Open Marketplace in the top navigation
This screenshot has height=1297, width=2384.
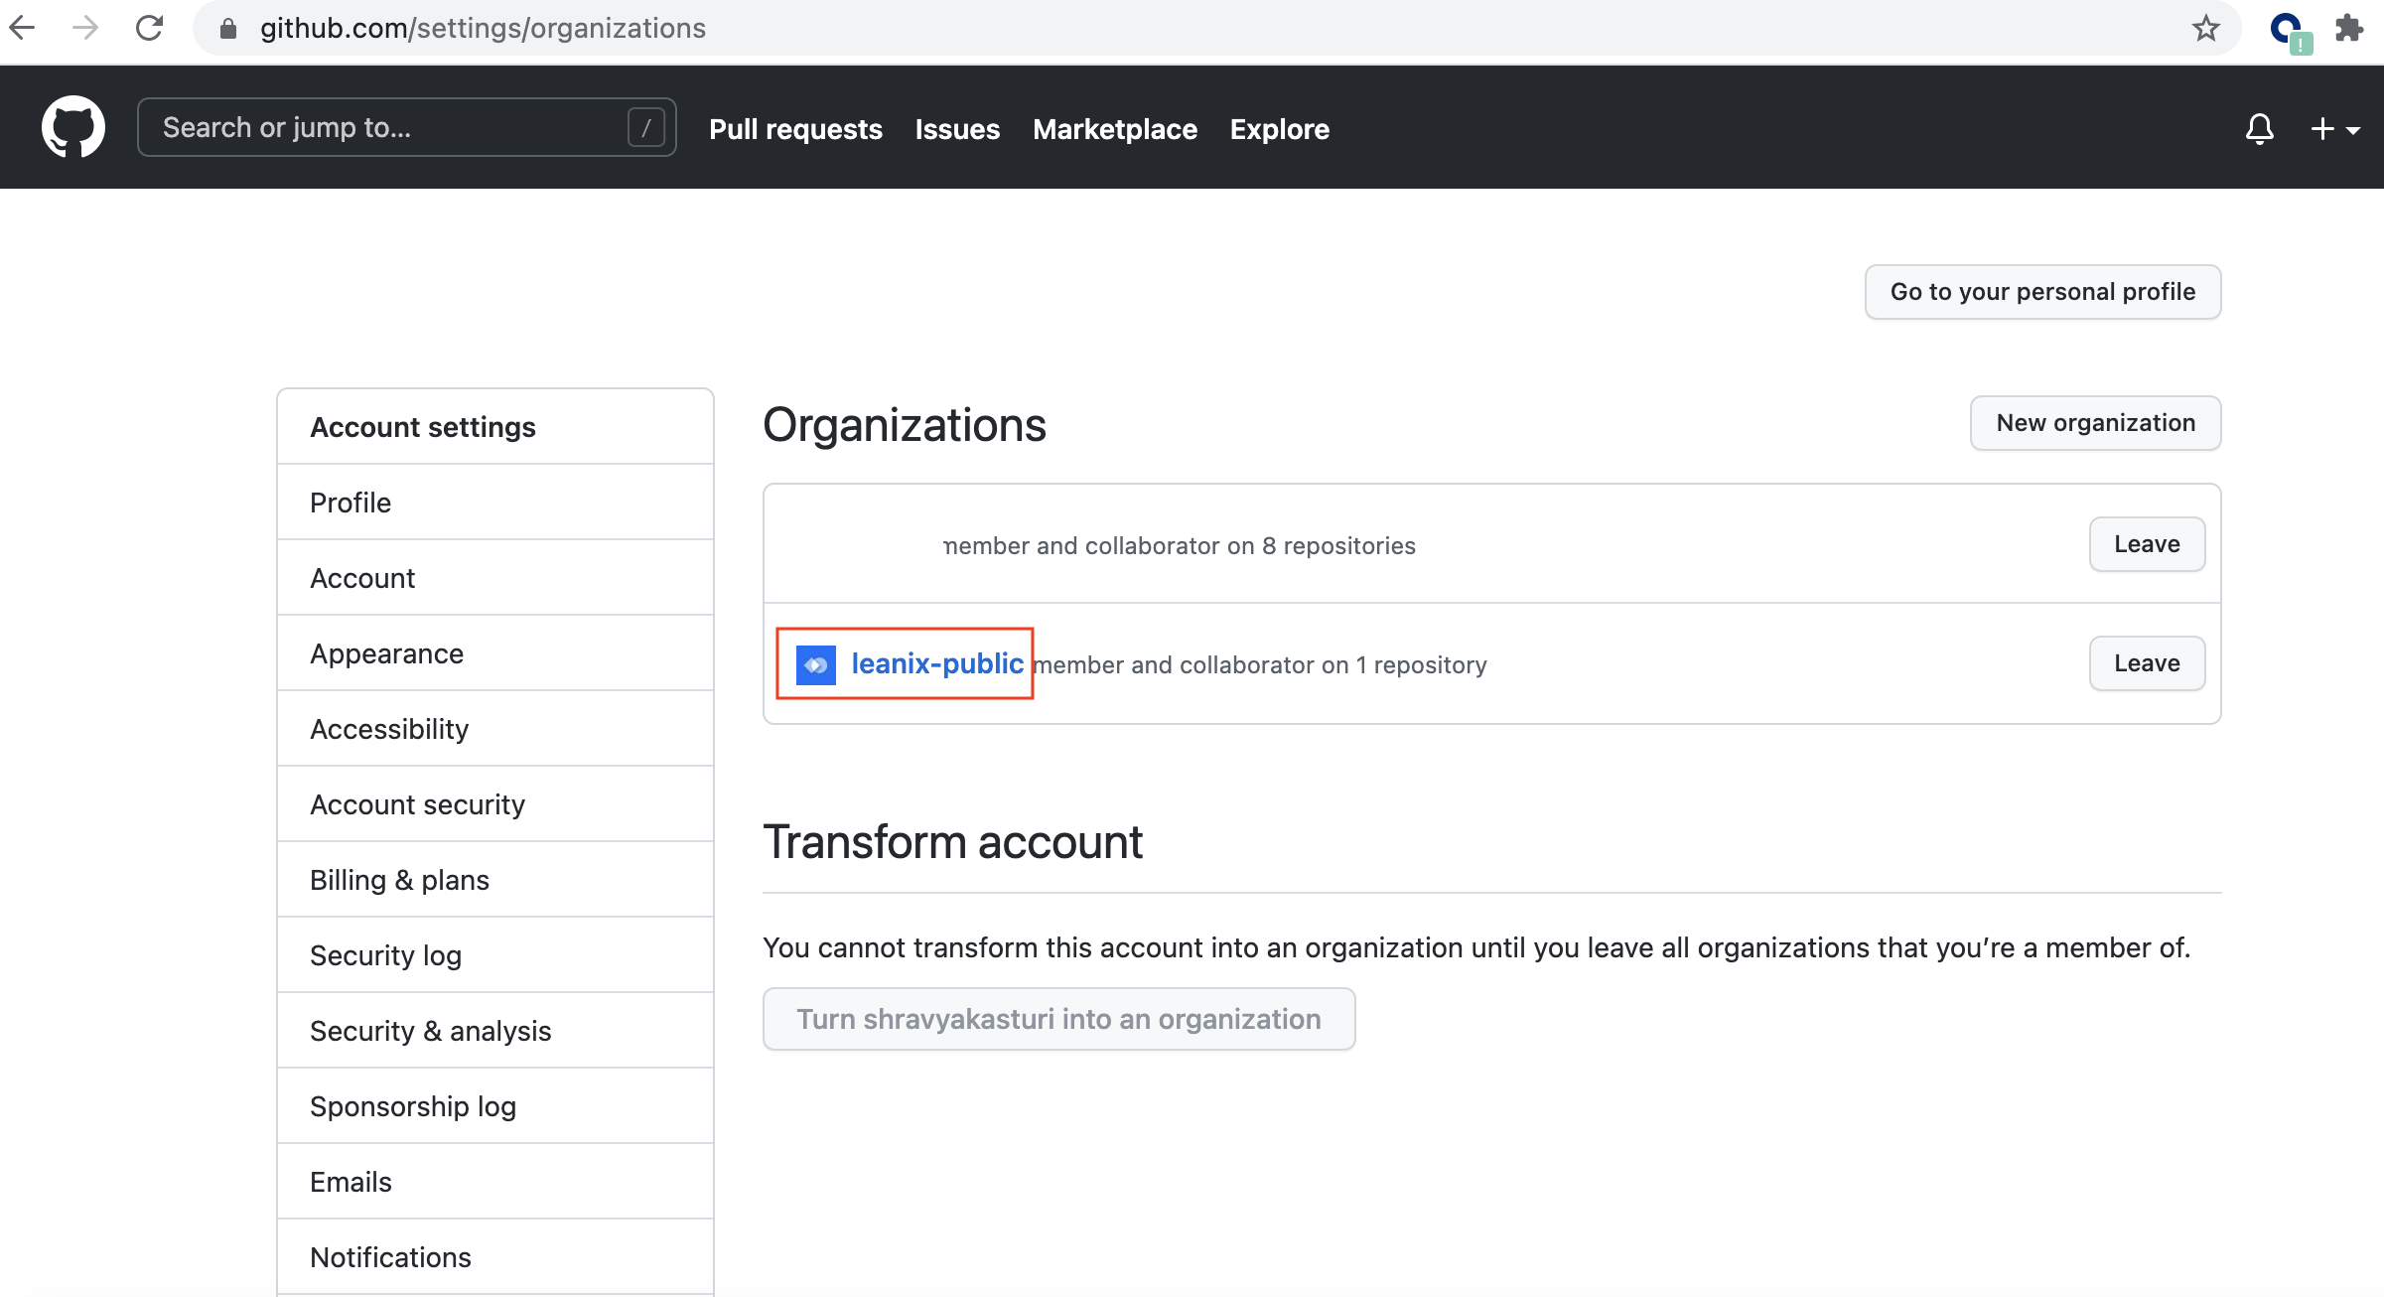tap(1114, 129)
